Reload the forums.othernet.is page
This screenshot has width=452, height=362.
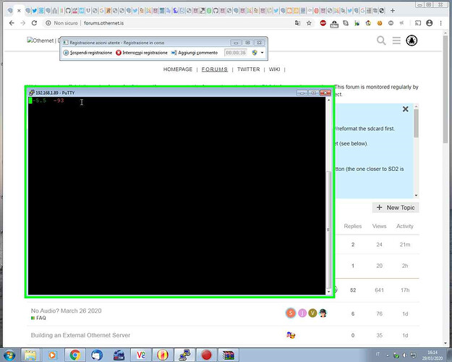[34, 22]
